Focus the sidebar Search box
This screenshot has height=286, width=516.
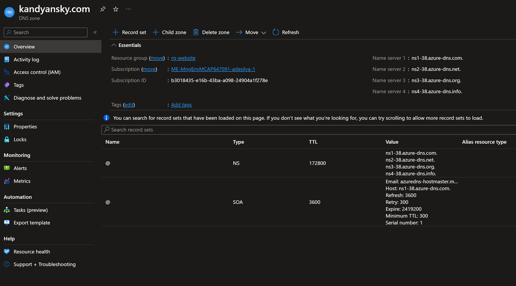point(45,32)
